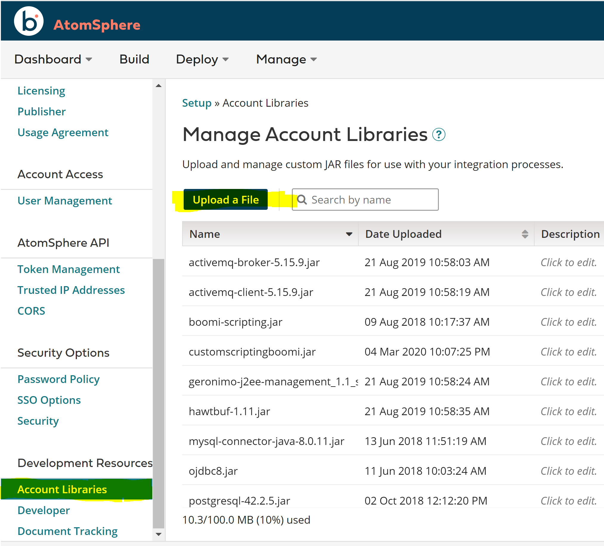Open User Management settings
The image size is (604, 546).
pos(65,200)
